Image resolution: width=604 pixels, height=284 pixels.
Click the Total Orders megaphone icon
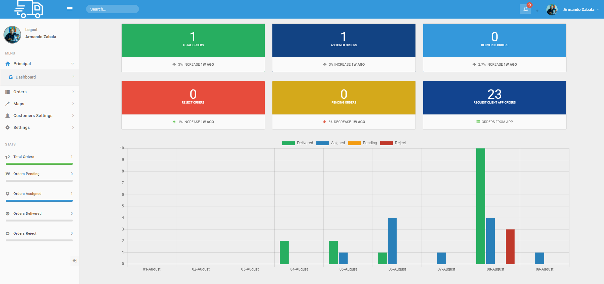(x=8, y=157)
